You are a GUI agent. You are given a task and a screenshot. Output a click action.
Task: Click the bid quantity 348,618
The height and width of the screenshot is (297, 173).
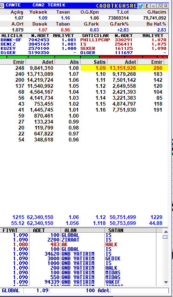(x=44, y=140)
